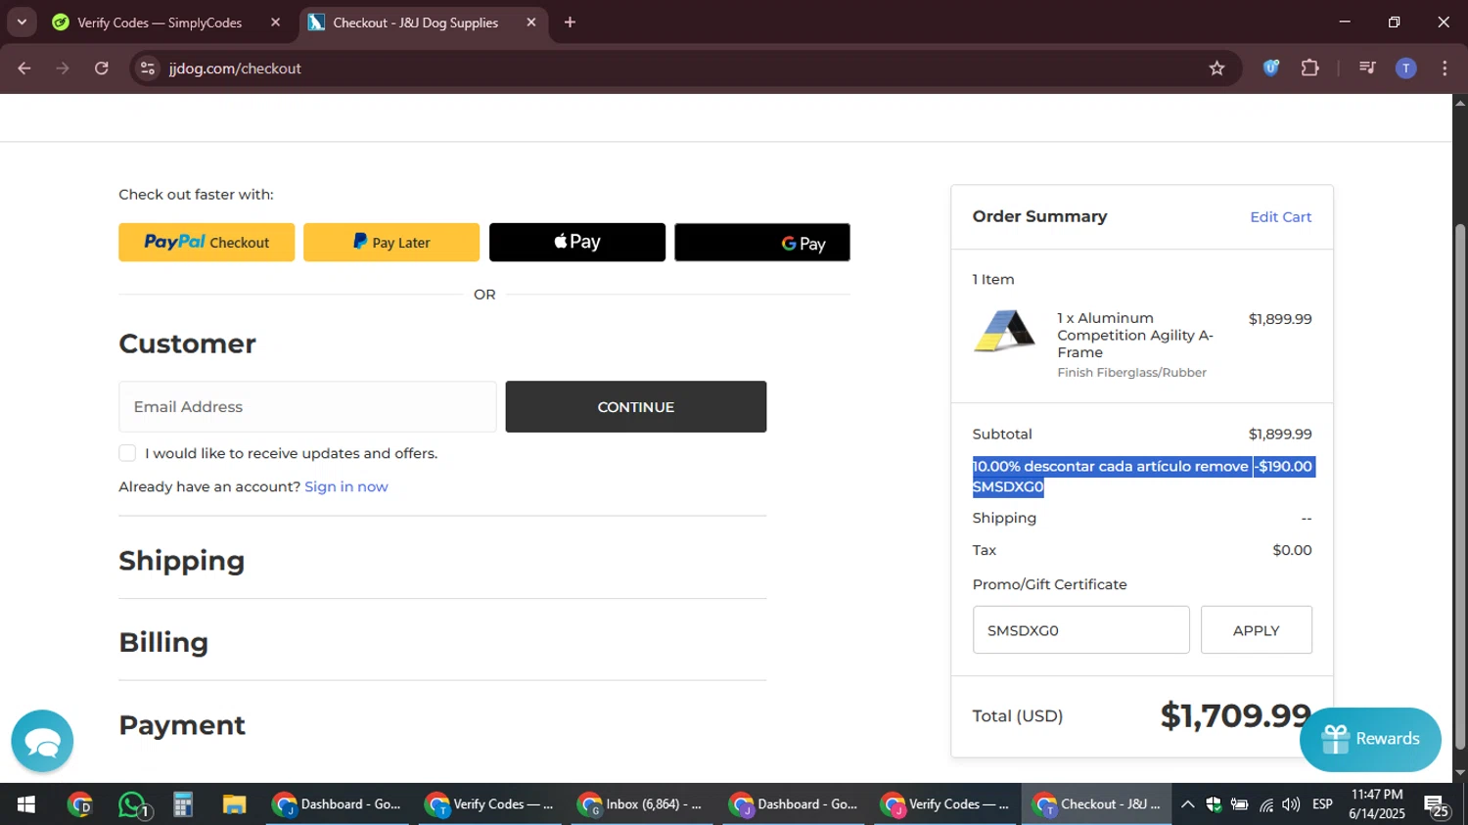Go back to the previous page

[24, 69]
